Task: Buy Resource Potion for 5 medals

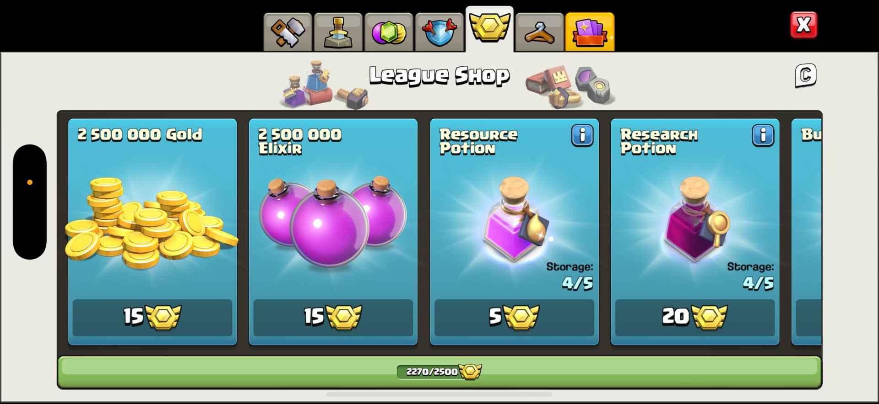Action: click(514, 317)
